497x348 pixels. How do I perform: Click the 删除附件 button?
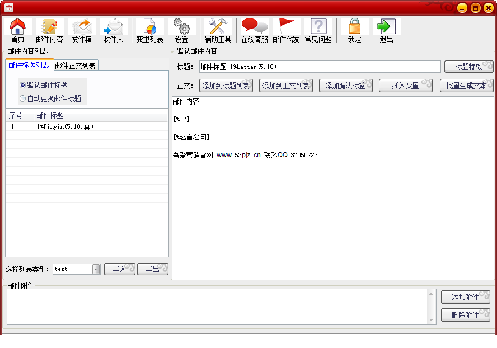tap(465, 315)
